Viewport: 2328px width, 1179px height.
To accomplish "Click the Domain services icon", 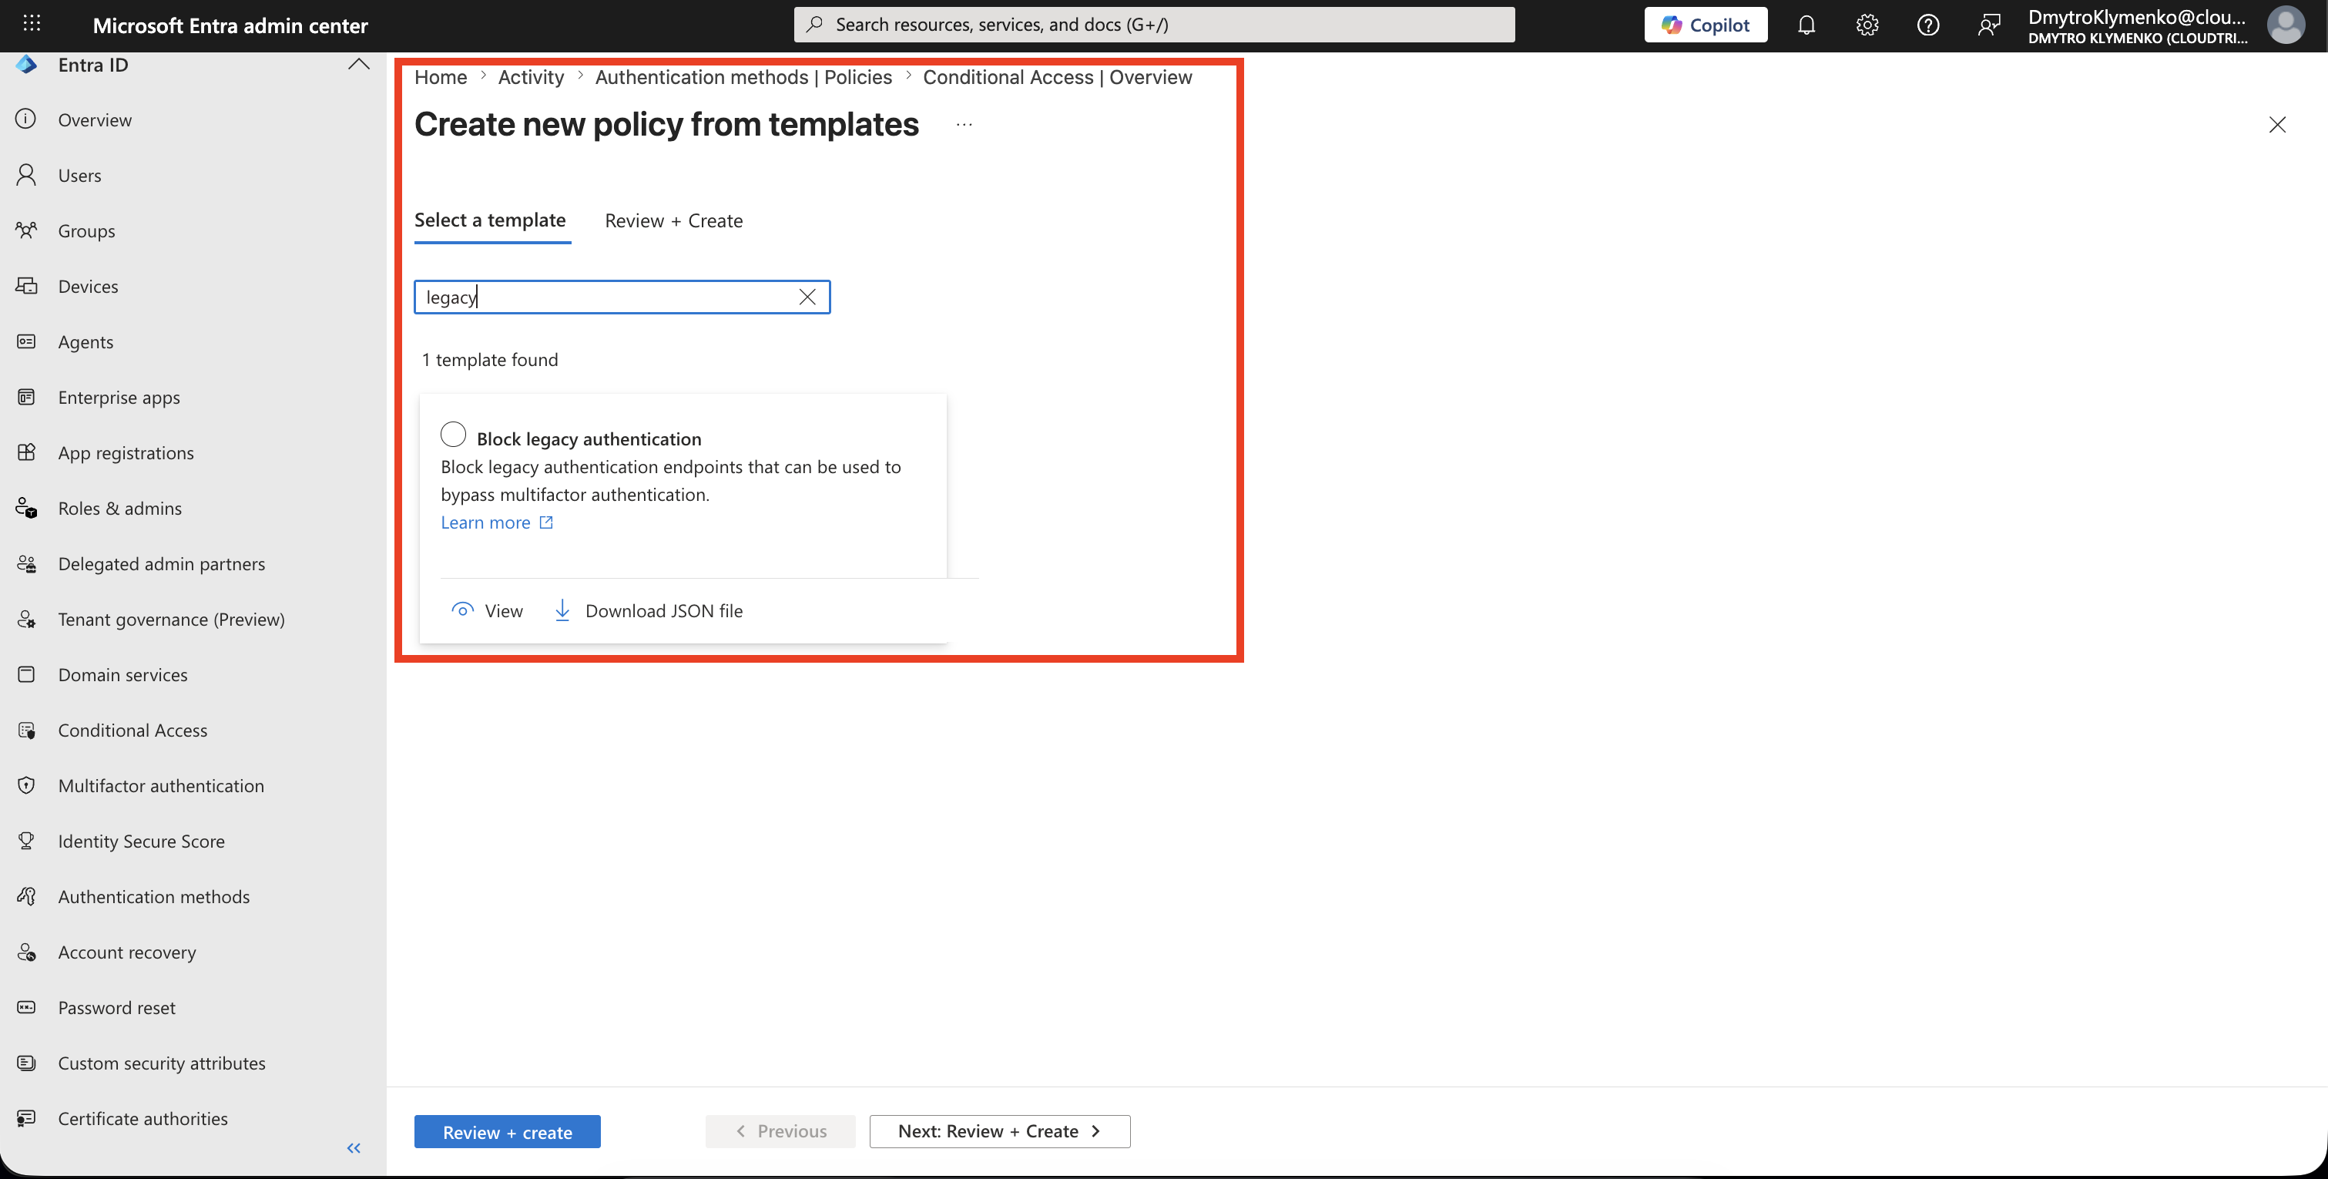I will (x=26, y=674).
